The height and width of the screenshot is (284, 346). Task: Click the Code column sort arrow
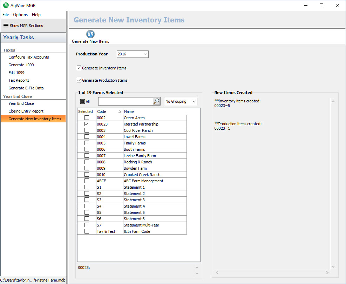[x=120, y=111]
